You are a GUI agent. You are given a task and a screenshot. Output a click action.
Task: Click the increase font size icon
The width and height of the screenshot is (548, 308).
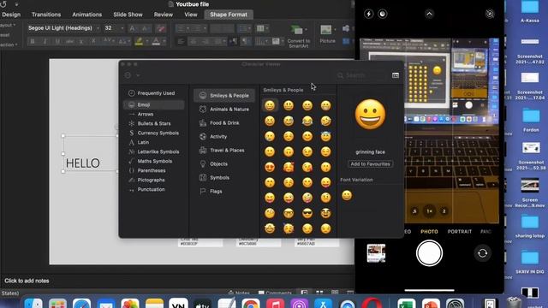(133, 28)
